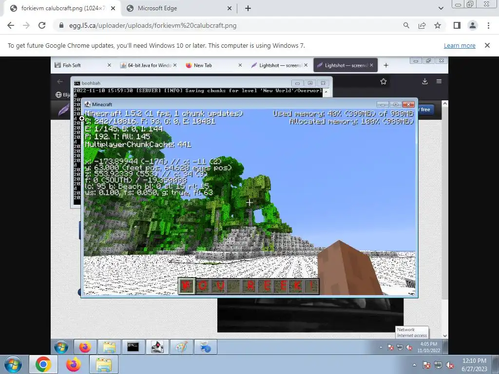Image resolution: width=499 pixels, height=374 pixels.
Task: Open the pictured Firefox hamburger menu
Action: pos(439,81)
